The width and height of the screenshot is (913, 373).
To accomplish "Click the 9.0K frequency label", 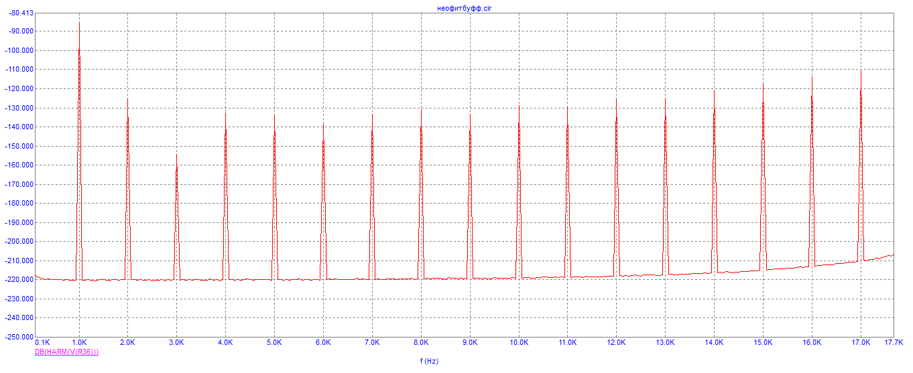I will click(x=470, y=342).
